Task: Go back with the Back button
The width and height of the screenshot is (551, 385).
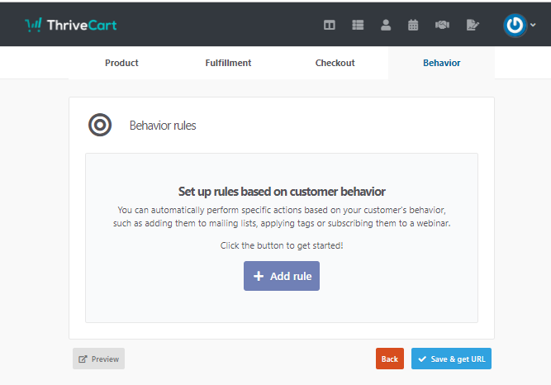Action: pos(390,359)
